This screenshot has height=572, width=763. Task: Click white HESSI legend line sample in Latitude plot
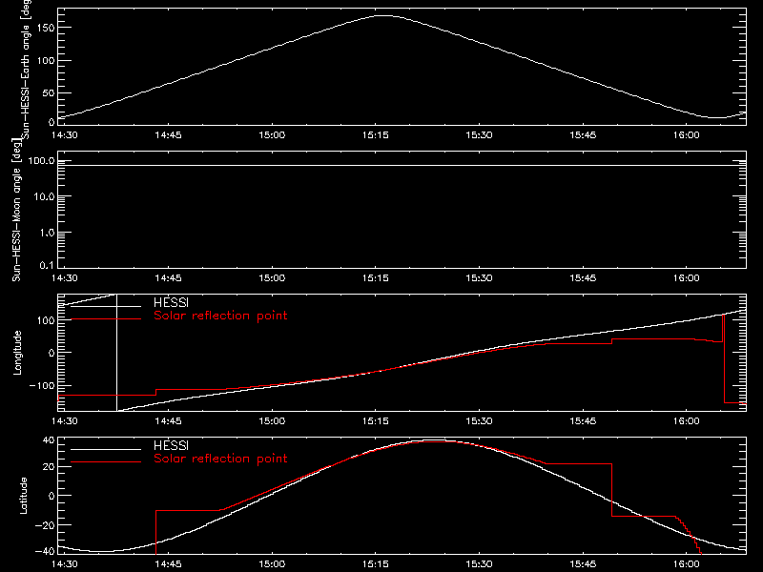click(106, 449)
